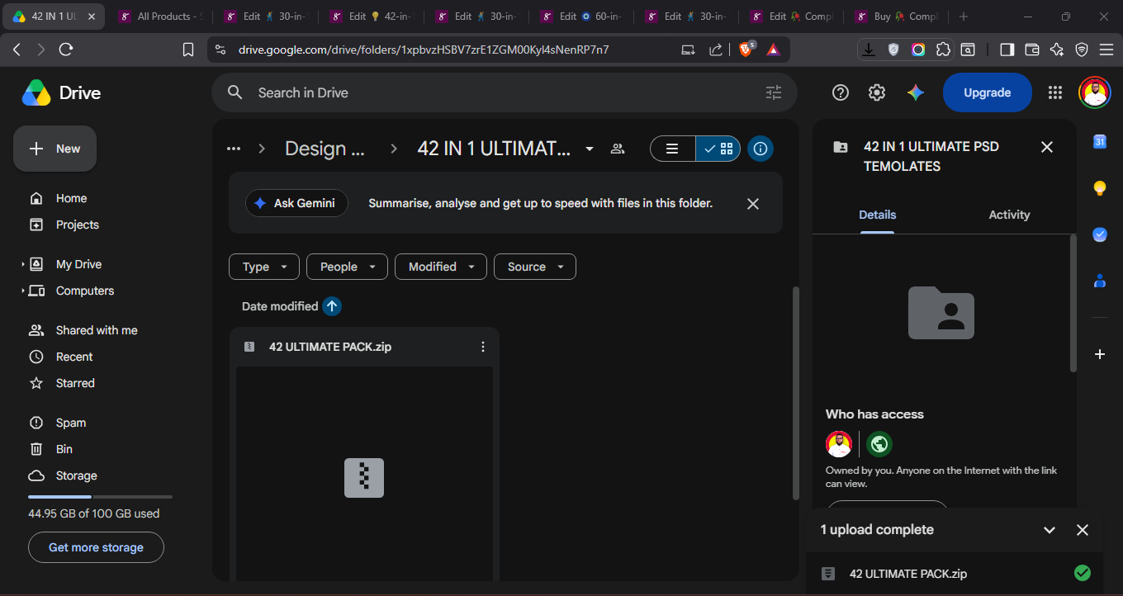The image size is (1123, 596).
Task: Click Get more storage
Action: pyautogui.click(x=96, y=547)
